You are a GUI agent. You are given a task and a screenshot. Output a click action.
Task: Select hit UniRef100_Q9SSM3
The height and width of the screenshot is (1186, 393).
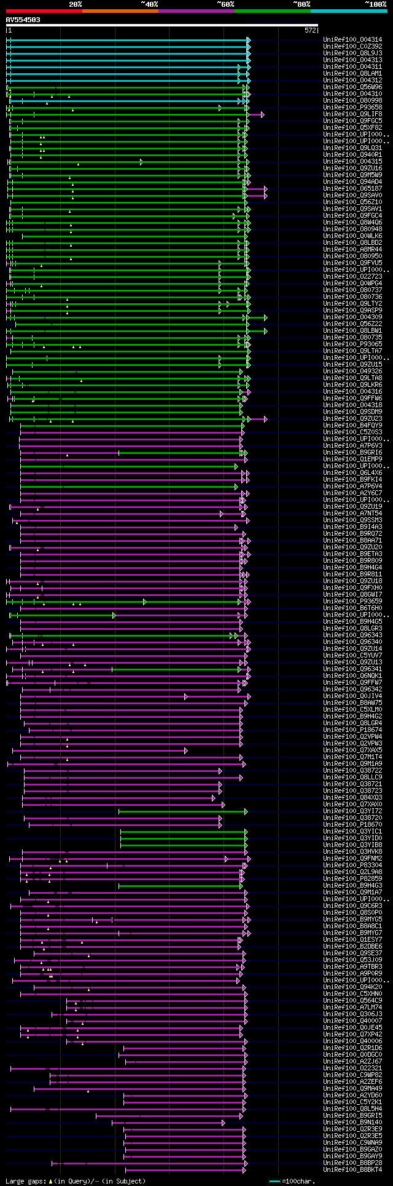(352, 520)
